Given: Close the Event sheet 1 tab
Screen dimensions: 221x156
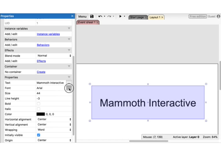Looking at the screenshot, I should pyautogui.click(x=97, y=22).
